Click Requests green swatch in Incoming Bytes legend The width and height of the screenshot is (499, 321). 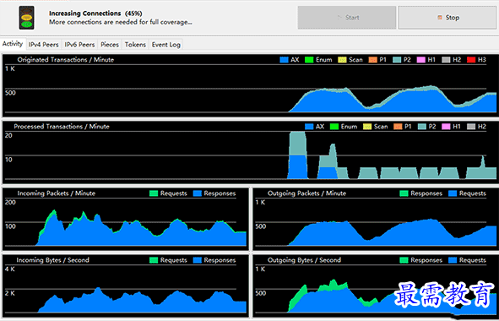[x=154, y=260]
